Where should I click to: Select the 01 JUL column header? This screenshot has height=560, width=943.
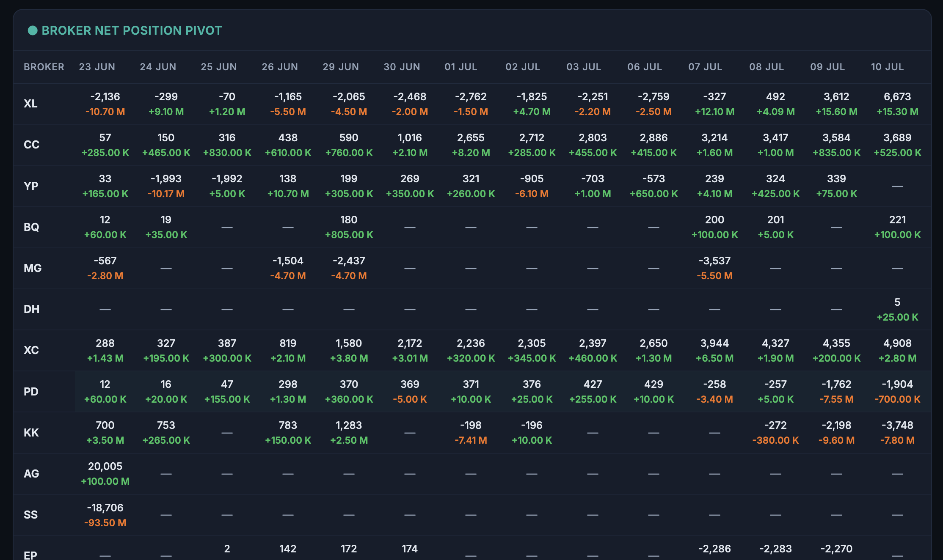pyautogui.click(x=460, y=67)
